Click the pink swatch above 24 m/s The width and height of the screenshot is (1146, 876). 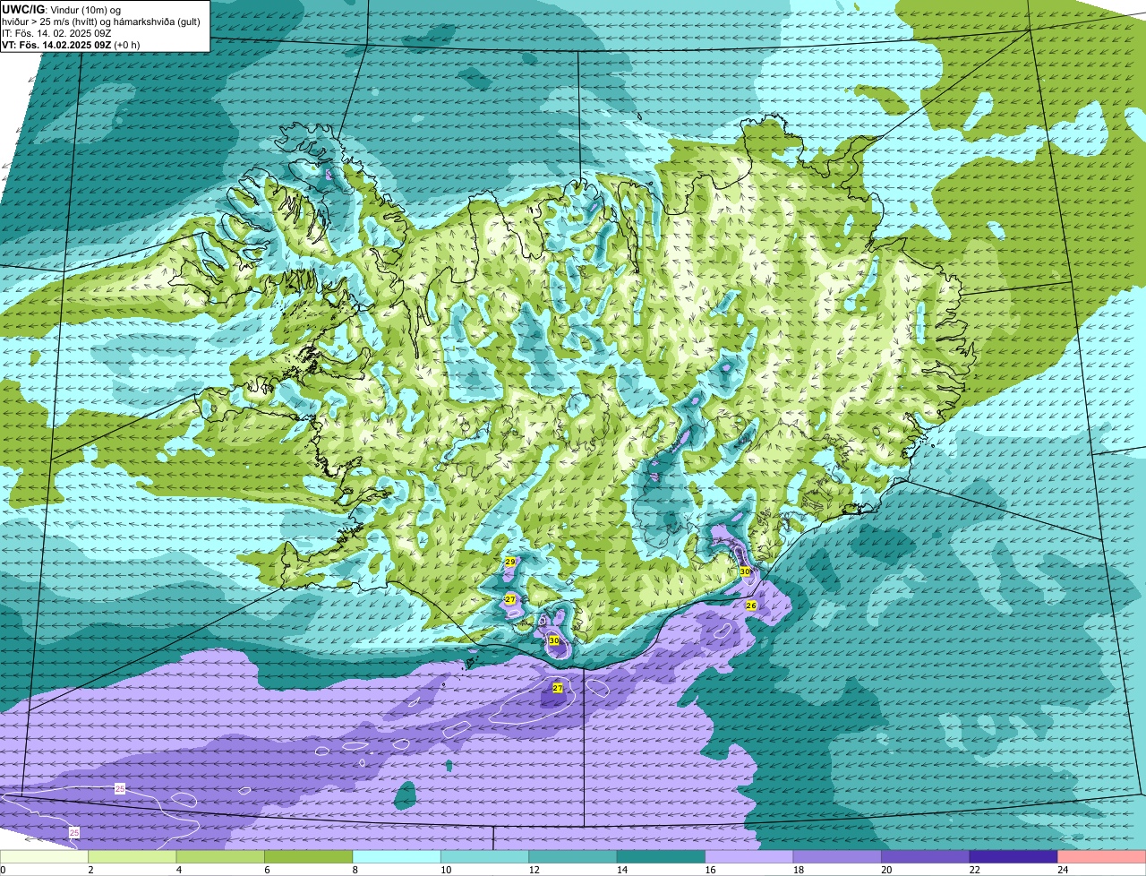[1102, 856]
